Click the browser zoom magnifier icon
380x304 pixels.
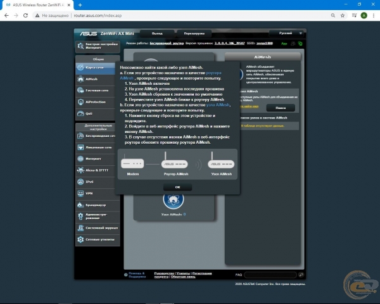pyautogui.click(x=333, y=15)
